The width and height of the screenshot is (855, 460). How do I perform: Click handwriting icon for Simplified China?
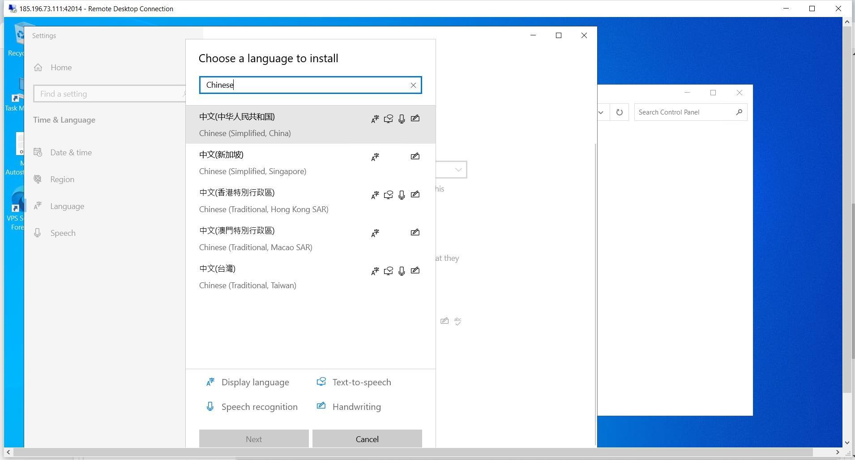pos(415,118)
